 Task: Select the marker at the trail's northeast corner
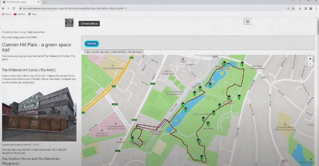click(x=242, y=63)
